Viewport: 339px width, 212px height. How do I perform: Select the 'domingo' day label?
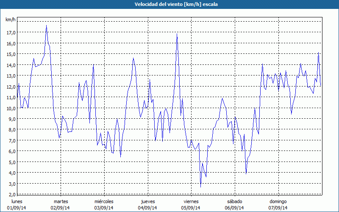coord(278,201)
